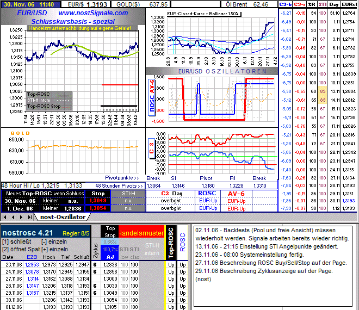The image size is (359, 310).
Task: Select the [1] schließt outline hint
Action: tap(16, 241)
